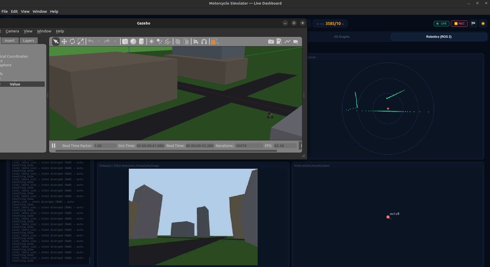Toggle the LIVE status button
The image size is (490, 267).
point(441,23)
